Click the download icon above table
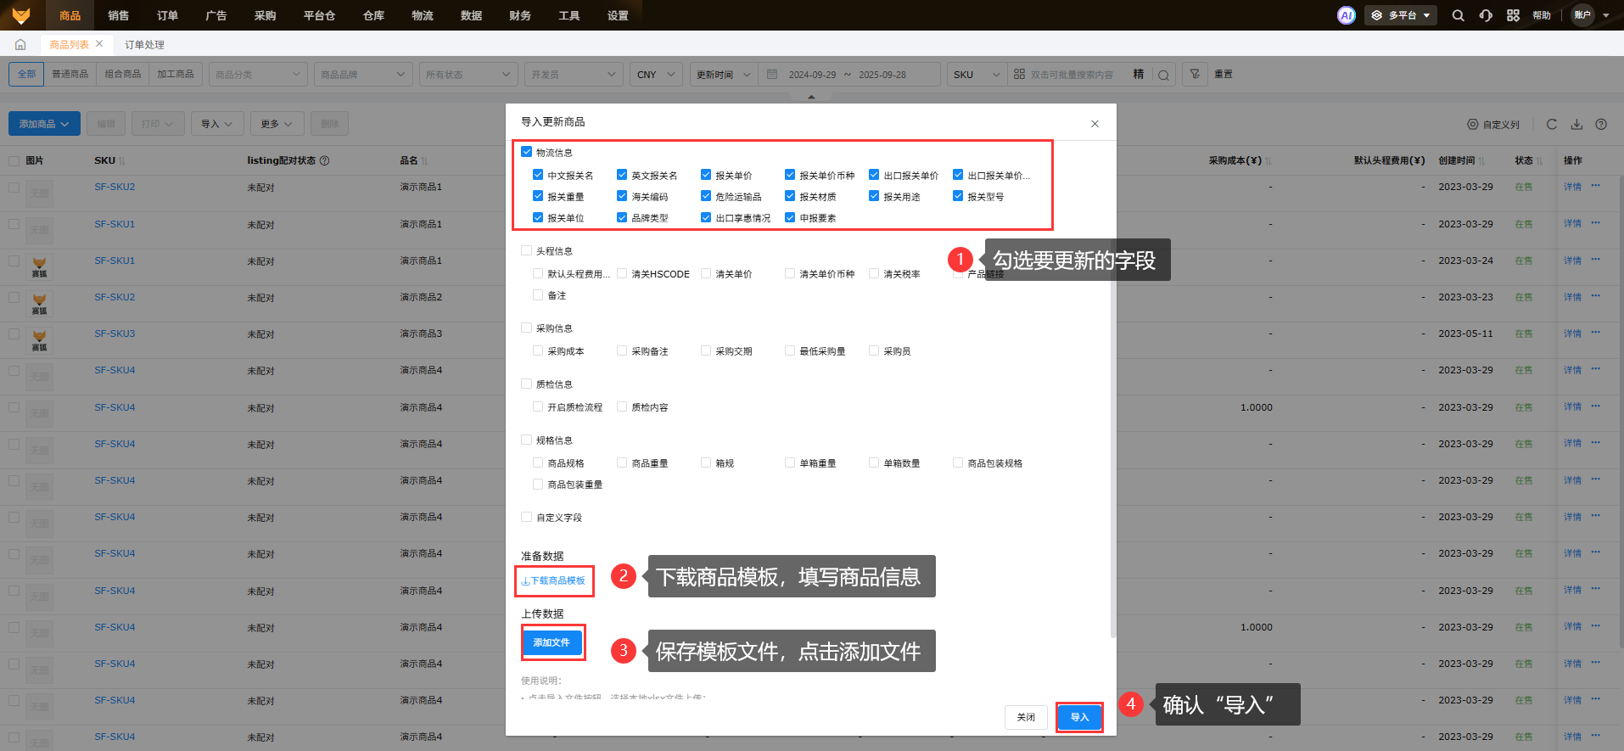 click(1576, 124)
